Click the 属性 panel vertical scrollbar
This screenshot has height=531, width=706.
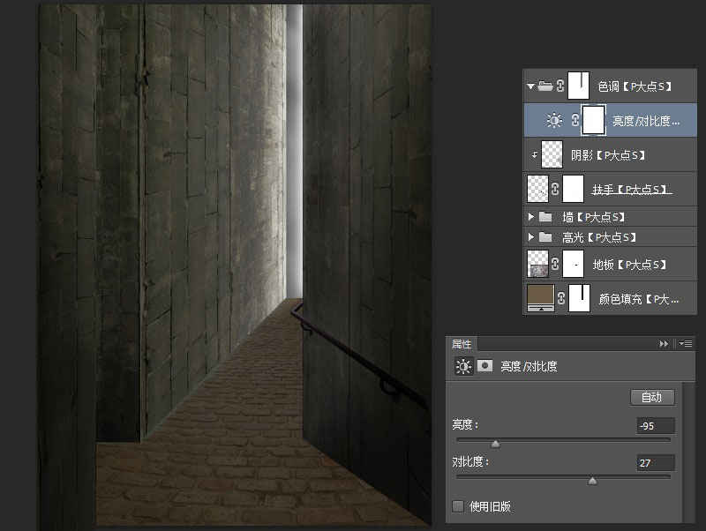pyautogui.click(x=688, y=452)
